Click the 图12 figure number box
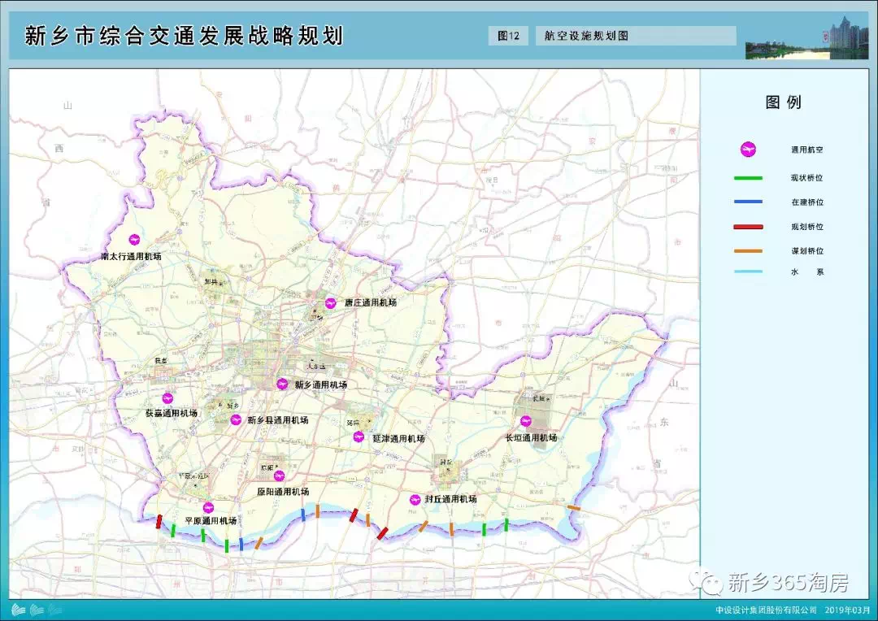878x621 pixels. [508, 36]
